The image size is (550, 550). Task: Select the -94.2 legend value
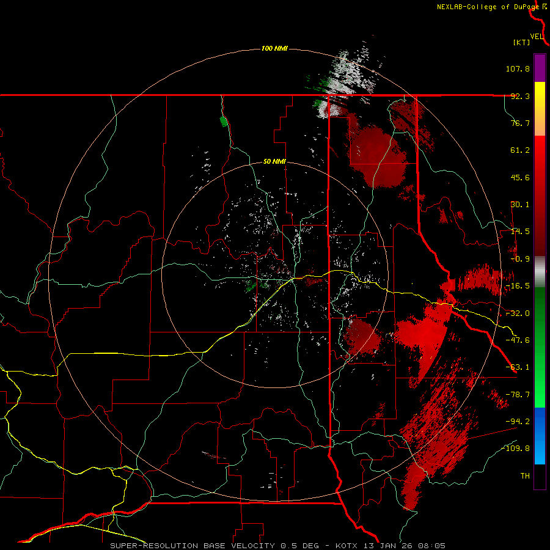(x=518, y=422)
